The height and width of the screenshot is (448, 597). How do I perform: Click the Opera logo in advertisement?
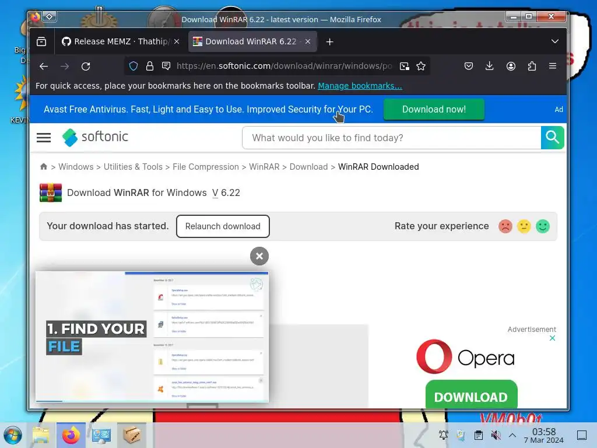pyautogui.click(x=465, y=357)
